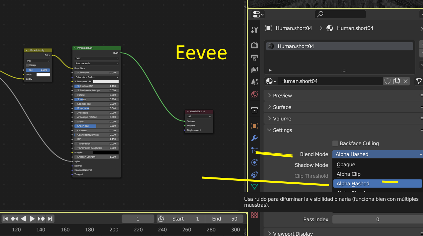Select Human.short04 material slot
This screenshot has height=236, width=423.
340,46
